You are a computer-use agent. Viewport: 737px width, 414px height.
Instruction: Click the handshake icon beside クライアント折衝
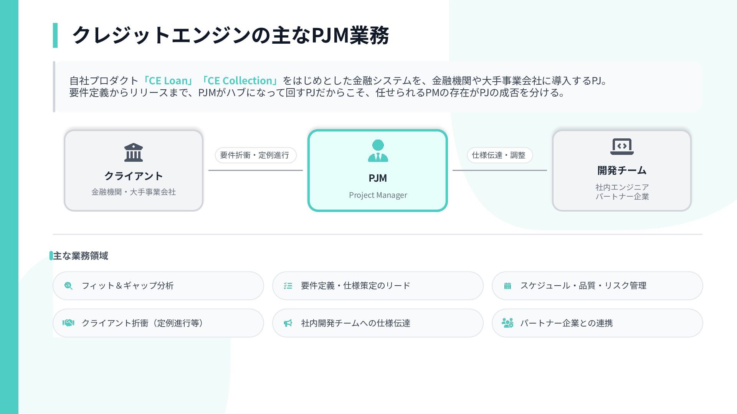[68, 323]
